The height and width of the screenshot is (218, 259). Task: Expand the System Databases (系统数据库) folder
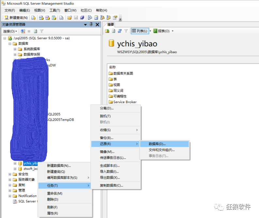pos(15,49)
